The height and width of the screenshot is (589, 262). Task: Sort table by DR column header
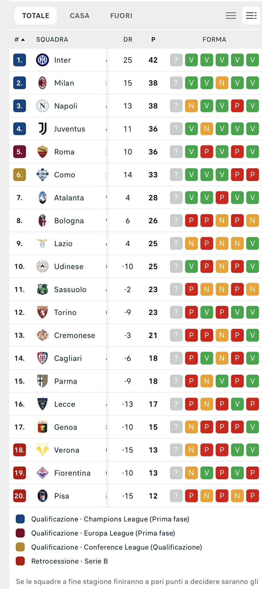click(x=128, y=39)
